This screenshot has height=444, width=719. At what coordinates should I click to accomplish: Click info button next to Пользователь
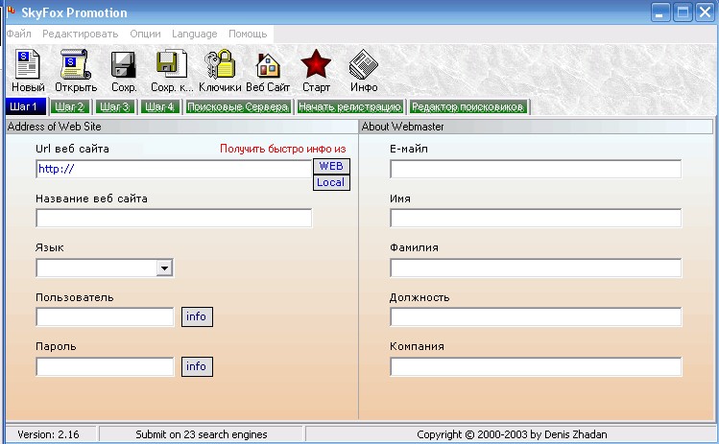click(197, 316)
